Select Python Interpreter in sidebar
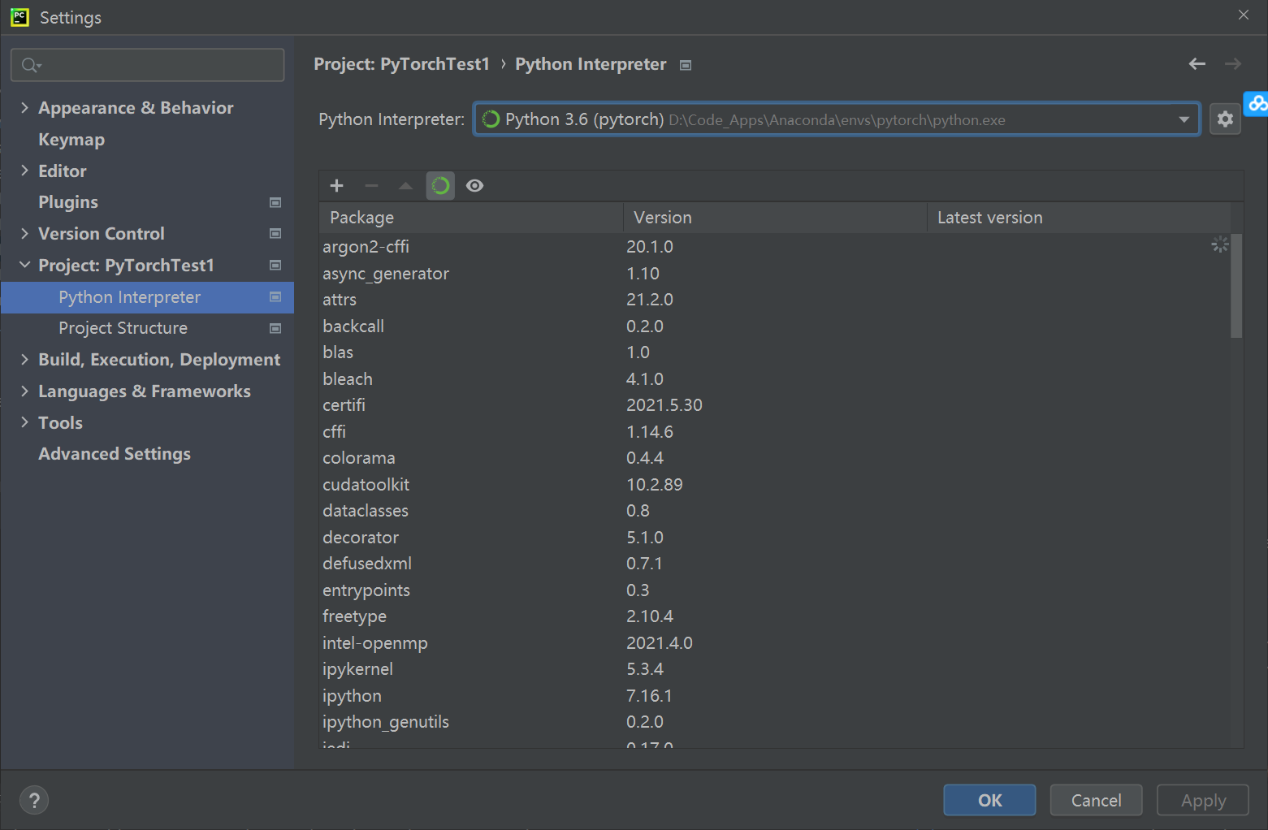This screenshot has width=1268, height=830. pos(147,297)
